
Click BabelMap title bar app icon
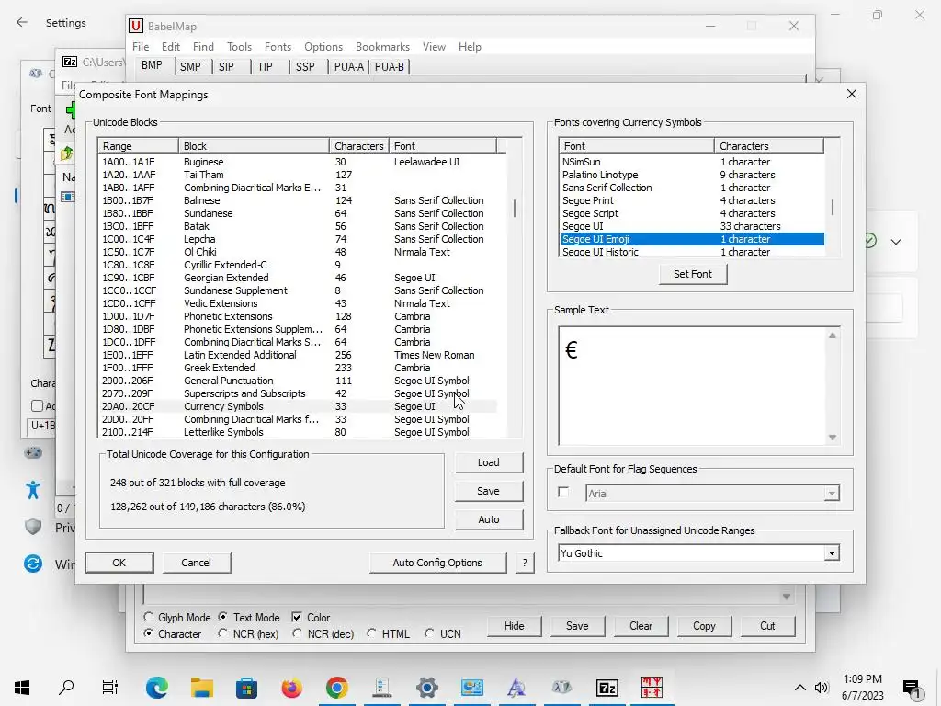(136, 26)
